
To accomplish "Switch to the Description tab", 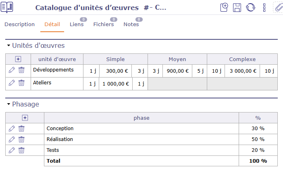I will tap(19, 25).
